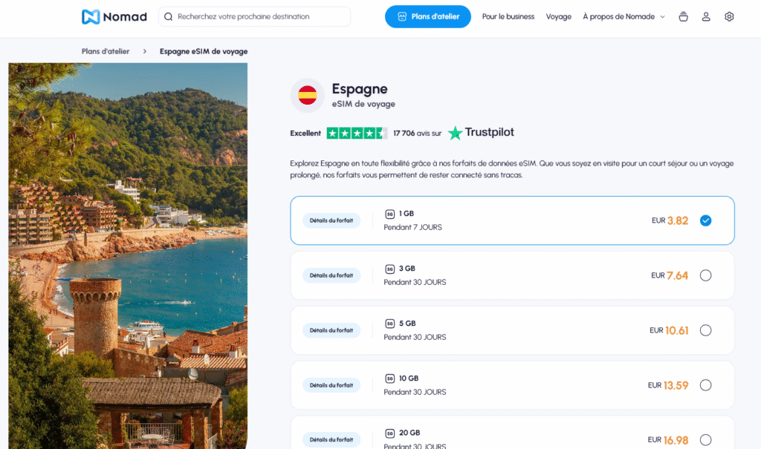Expand Détails du forfait for the 5 GB plan

(x=331, y=330)
